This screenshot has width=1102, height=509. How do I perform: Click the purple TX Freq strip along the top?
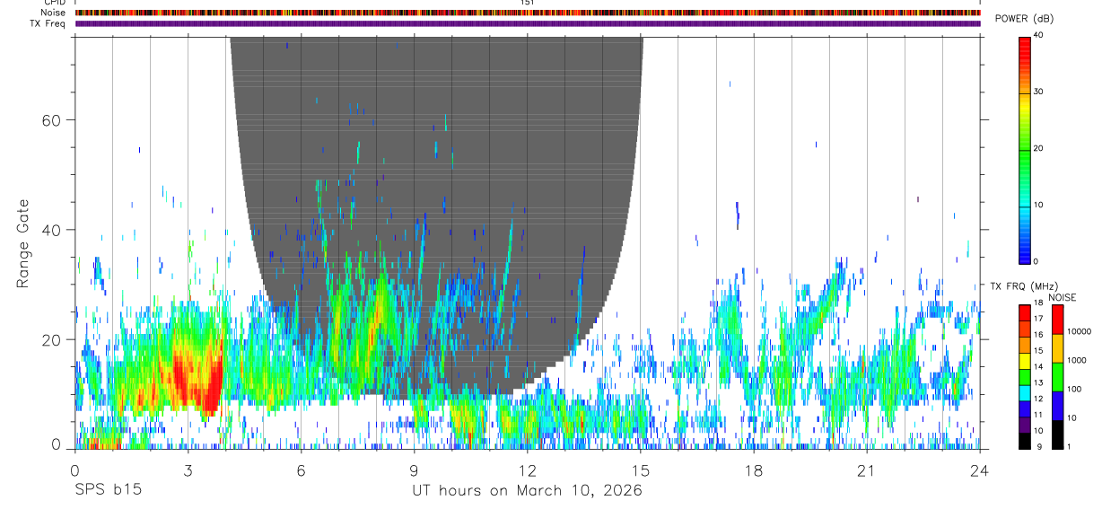[x=528, y=23]
